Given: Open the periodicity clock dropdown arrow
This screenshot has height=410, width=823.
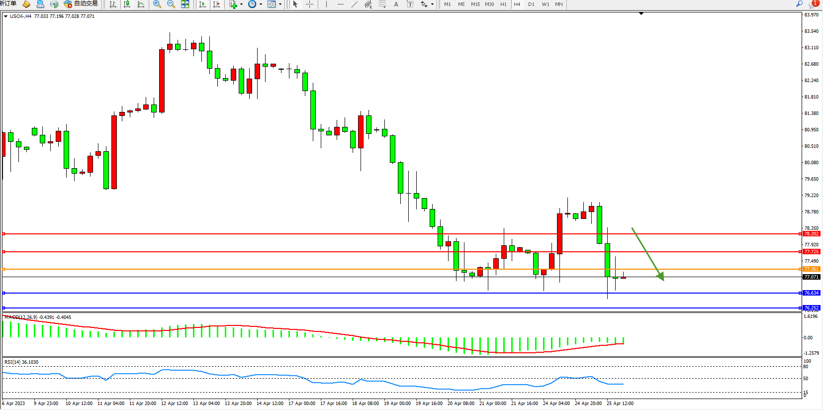Looking at the screenshot, I should click(x=261, y=4).
